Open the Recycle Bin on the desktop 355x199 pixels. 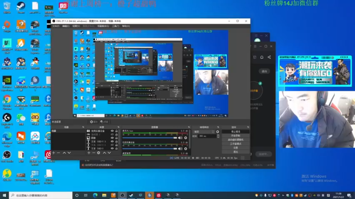7,8
